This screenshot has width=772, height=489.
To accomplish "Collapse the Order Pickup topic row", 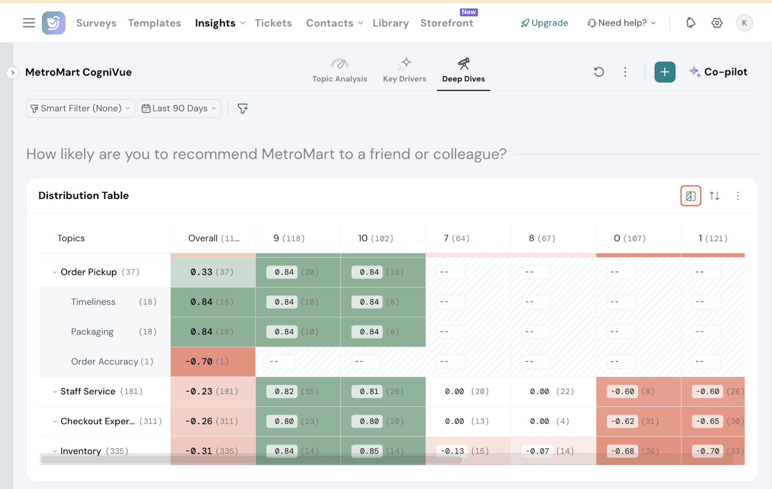I will 55,272.
